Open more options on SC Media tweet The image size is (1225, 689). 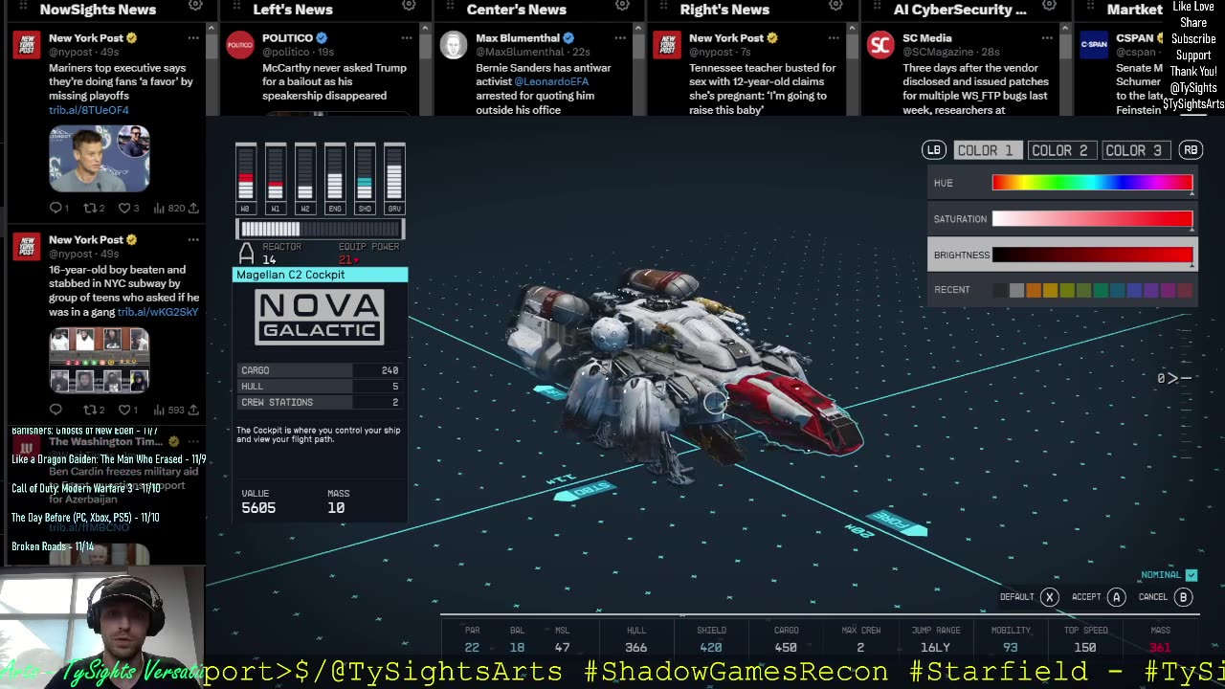pos(1047,38)
